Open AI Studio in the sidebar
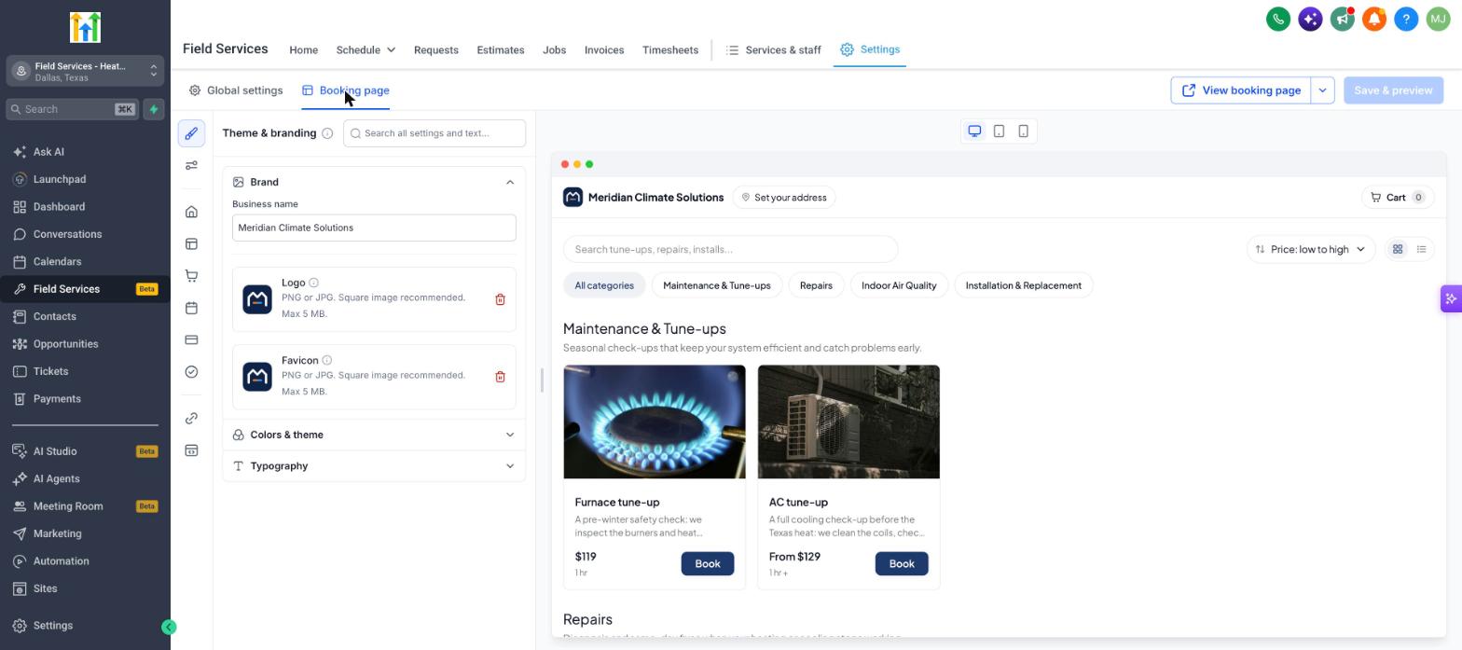 pos(85,451)
